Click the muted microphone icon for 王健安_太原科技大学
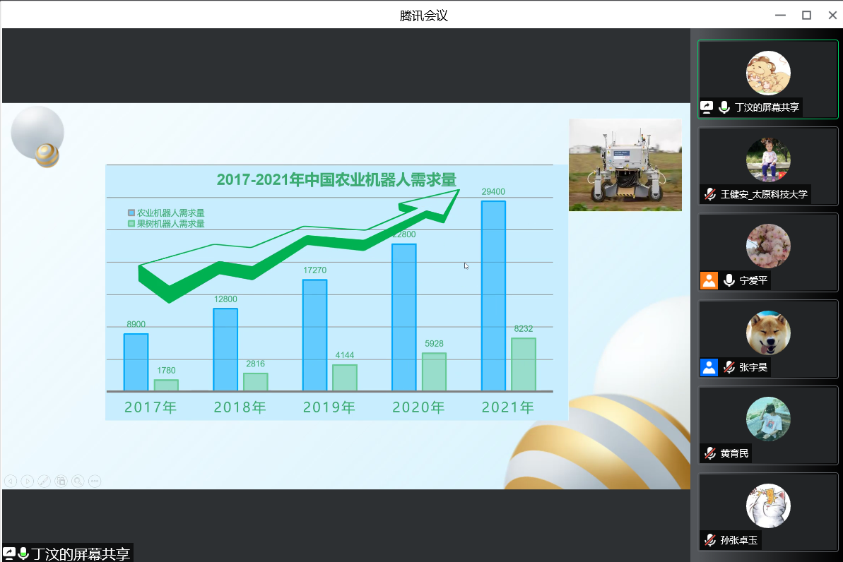Image resolution: width=843 pixels, height=562 pixels. (709, 194)
